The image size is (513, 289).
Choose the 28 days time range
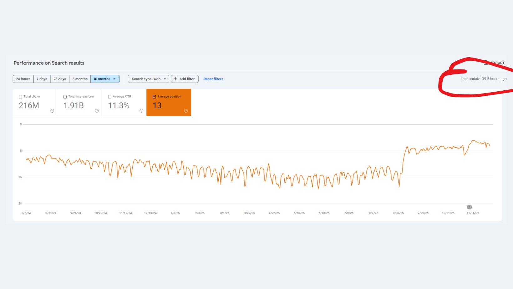click(x=60, y=79)
